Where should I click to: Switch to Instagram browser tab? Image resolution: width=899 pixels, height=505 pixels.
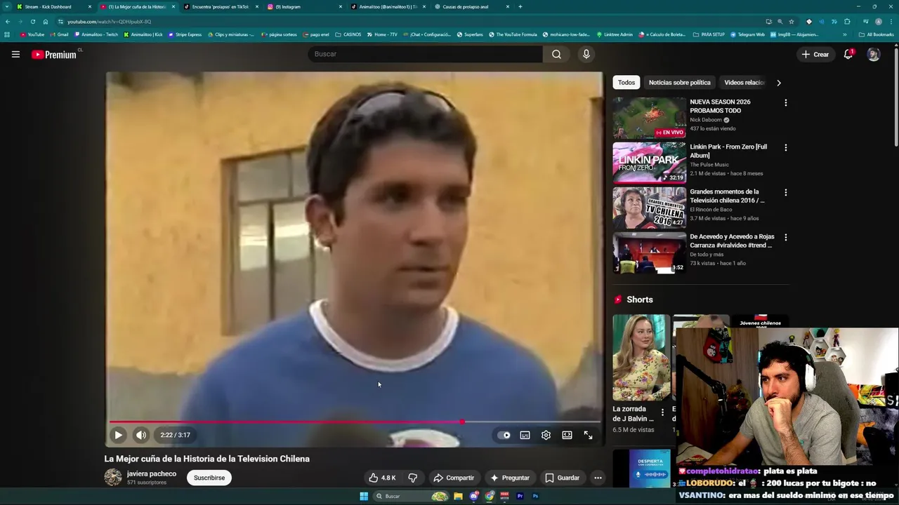point(303,6)
